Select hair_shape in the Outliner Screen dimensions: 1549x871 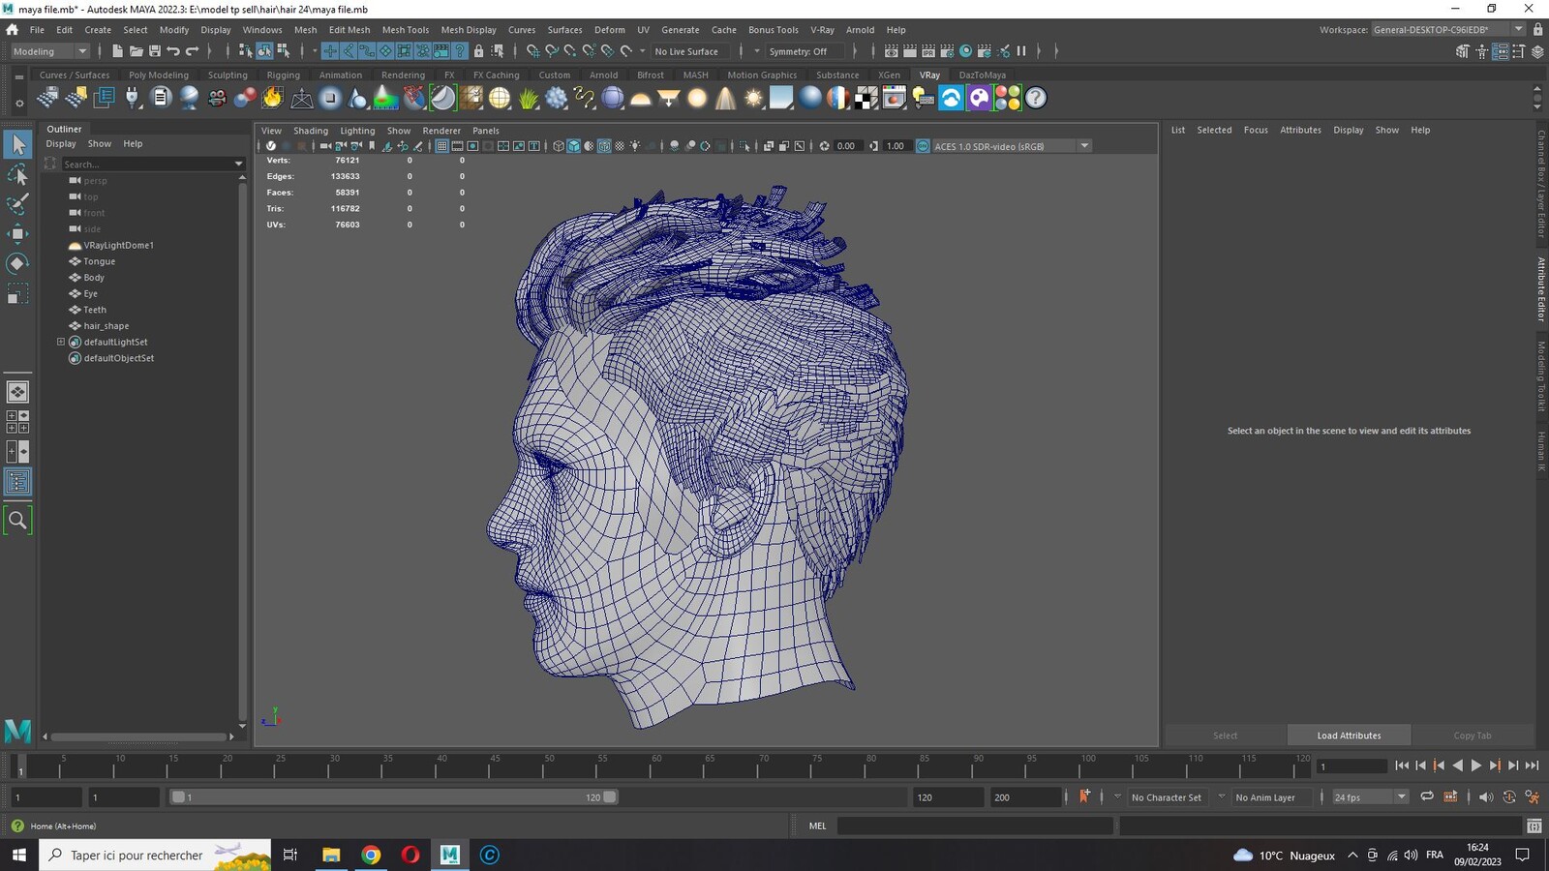tap(106, 326)
